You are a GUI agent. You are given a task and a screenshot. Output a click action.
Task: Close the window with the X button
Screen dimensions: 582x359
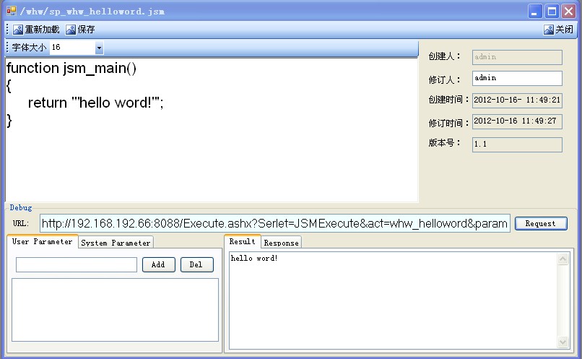(x=568, y=12)
